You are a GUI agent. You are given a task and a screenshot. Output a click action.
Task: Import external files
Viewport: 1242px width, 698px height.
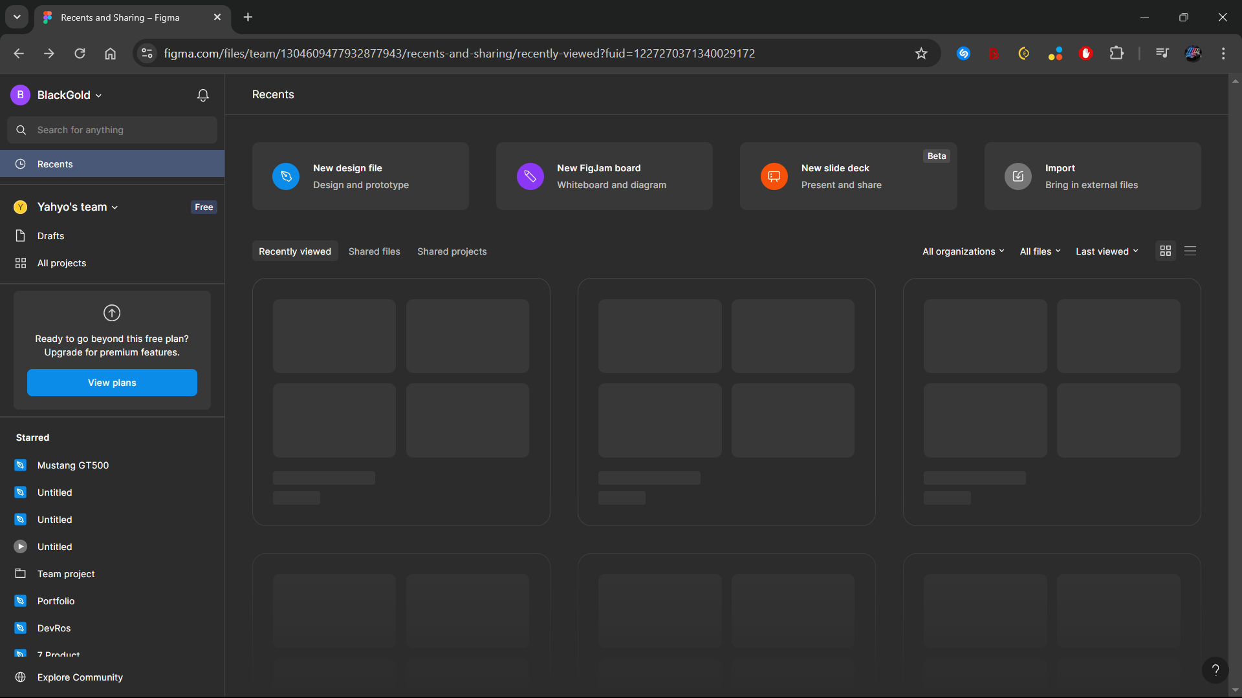tap(1093, 176)
